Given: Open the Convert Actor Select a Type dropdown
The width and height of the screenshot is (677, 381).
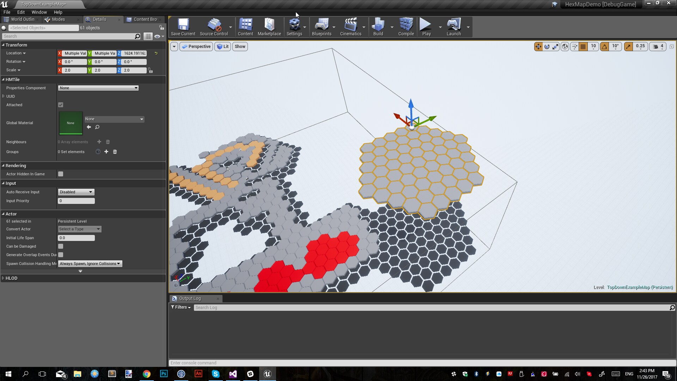Looking at the screenshot, I should 79,229.
